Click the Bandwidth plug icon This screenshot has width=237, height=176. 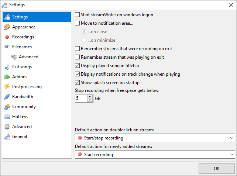7,97
